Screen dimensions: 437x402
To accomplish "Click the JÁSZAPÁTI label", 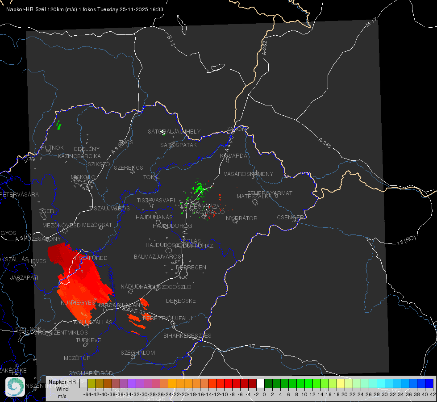I will pyautogui.click(x=24, y=277).
